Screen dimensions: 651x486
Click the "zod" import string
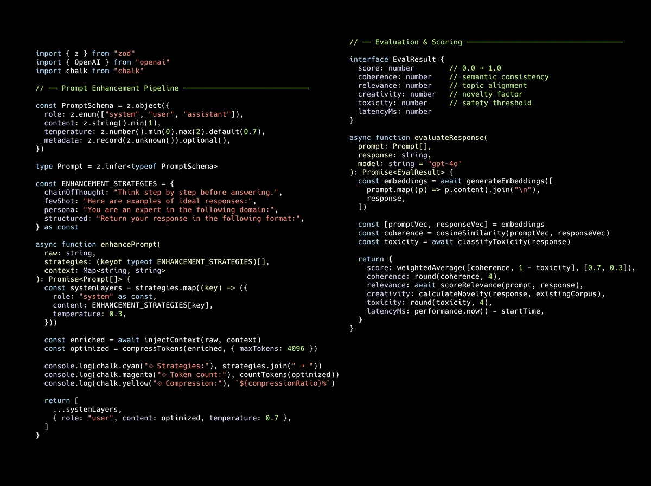pos(124,54)
